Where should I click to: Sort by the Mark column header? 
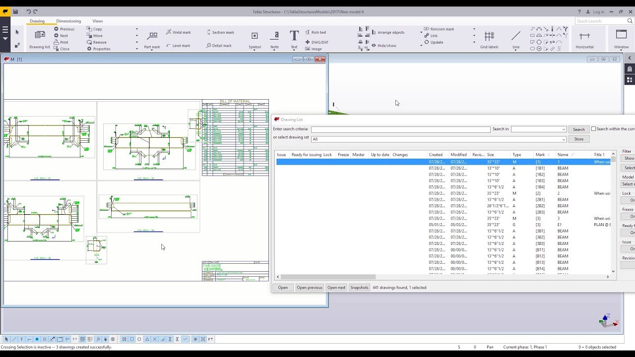545,155
